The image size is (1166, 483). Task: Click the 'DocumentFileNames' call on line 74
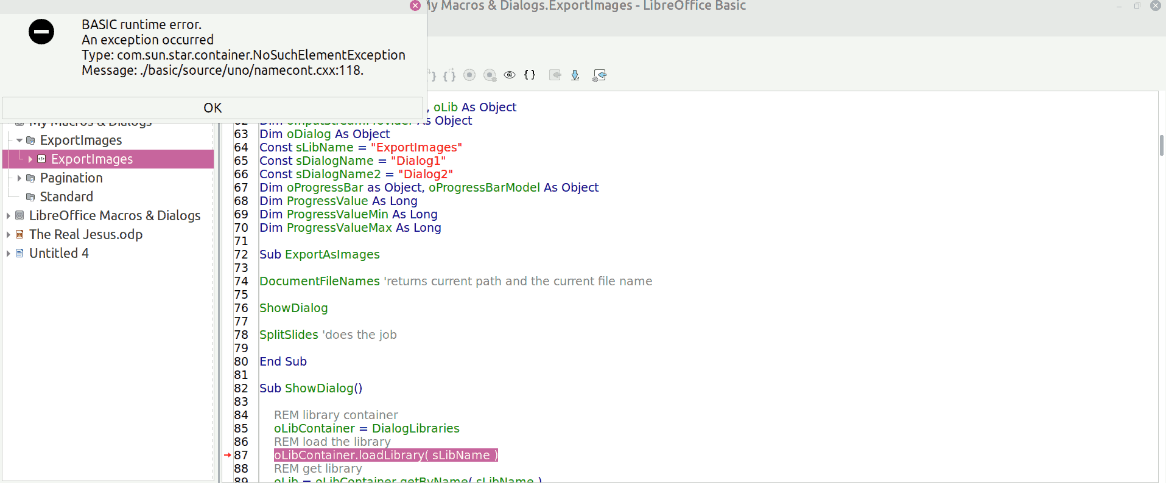(320, 282)
